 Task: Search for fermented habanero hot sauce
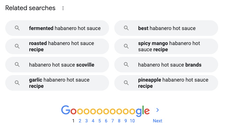tap(57, 28)
